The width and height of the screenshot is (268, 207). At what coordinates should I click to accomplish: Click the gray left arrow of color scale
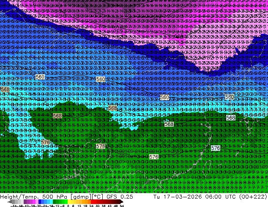(9, 202)
